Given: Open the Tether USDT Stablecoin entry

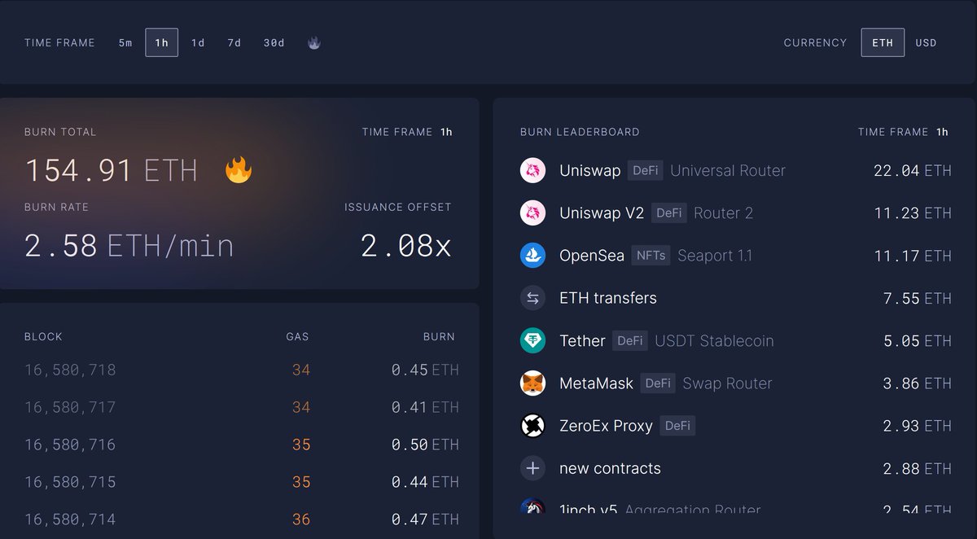Looking at the screenshot, I should tap(735, 340).
